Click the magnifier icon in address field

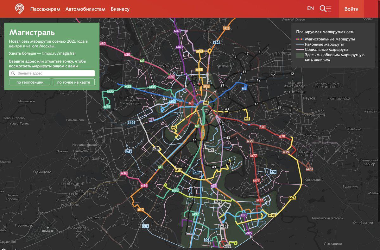13,73
